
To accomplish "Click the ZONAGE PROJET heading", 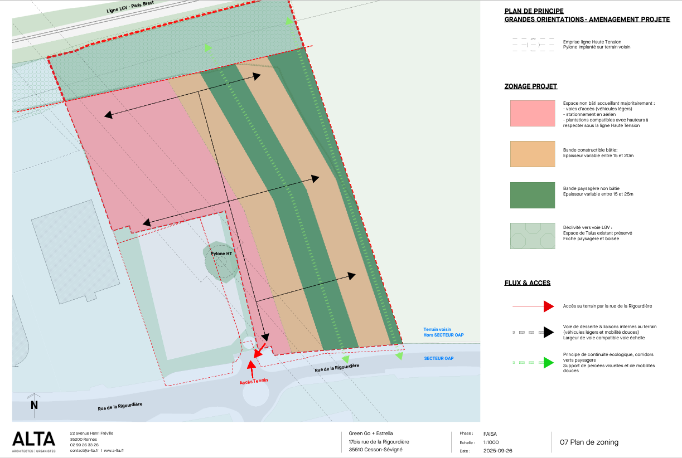I will pyautogui.click(x=530, y=86).
